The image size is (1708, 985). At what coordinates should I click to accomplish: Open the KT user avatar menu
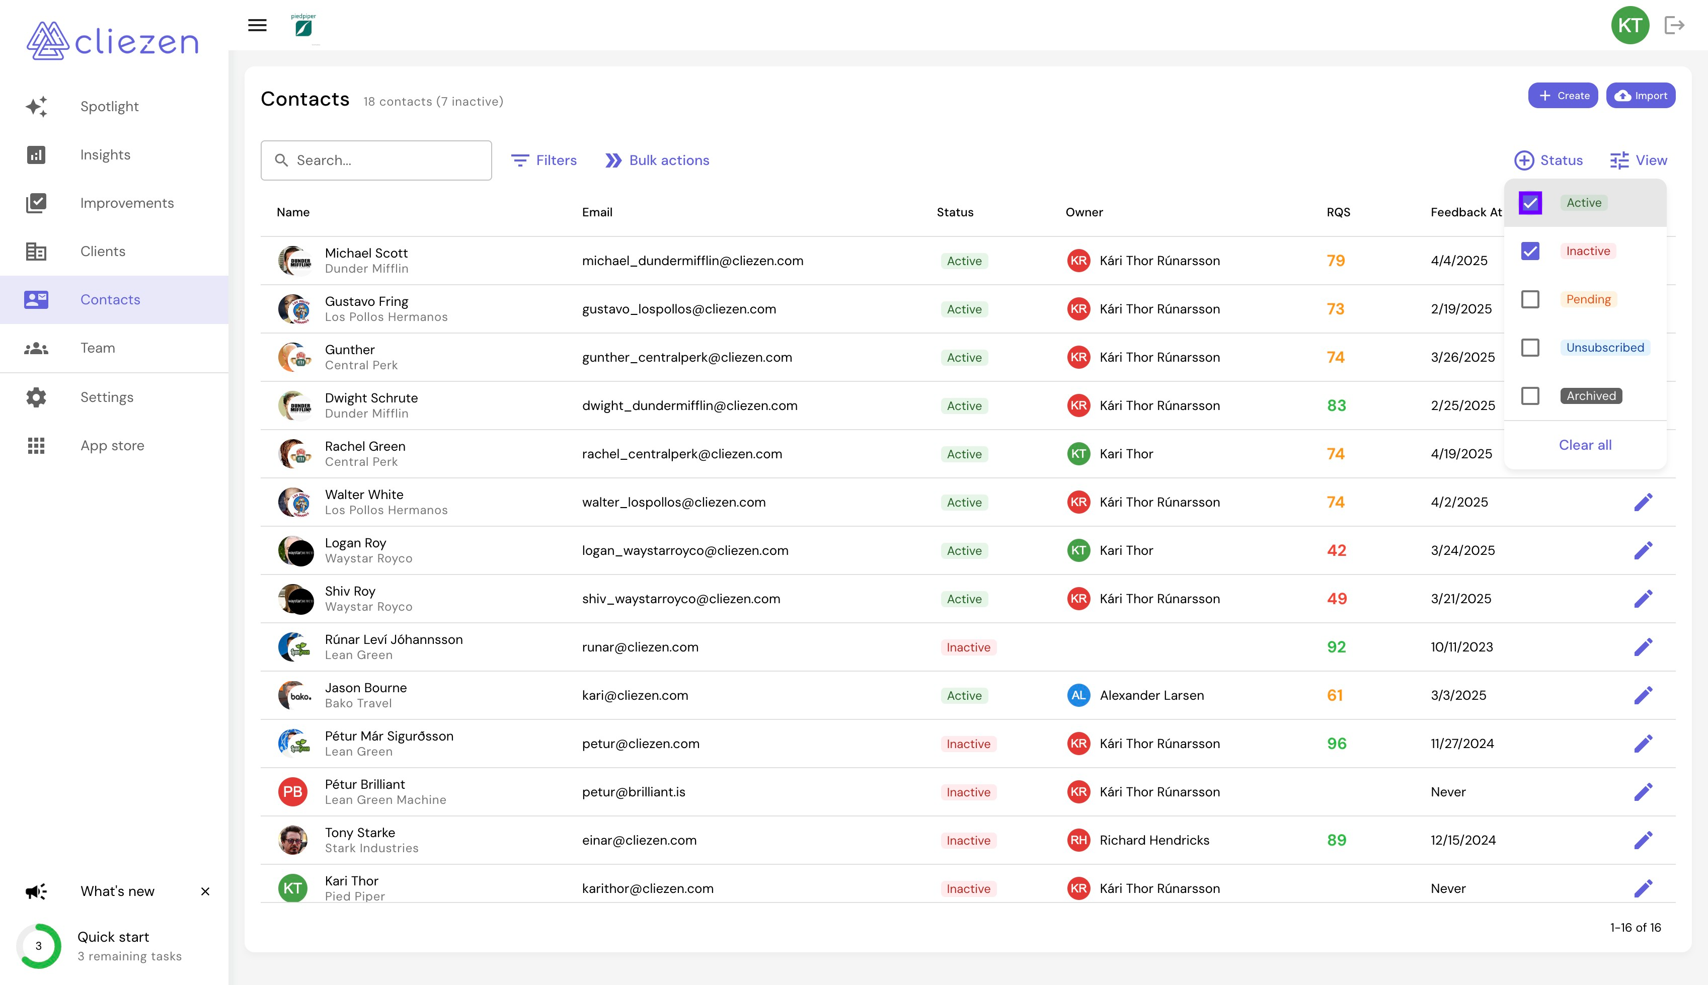[1629, 25]
